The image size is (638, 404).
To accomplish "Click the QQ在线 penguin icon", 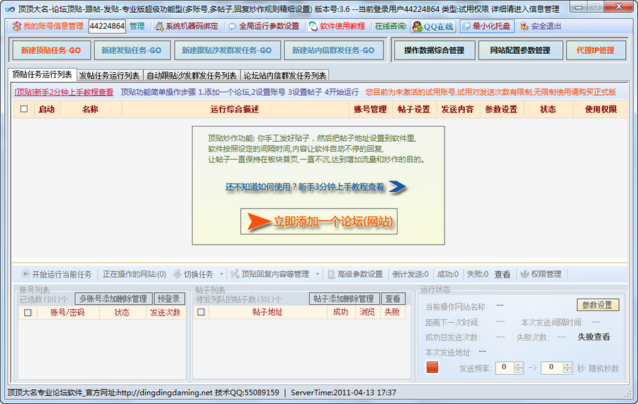I will pos(418,26).
